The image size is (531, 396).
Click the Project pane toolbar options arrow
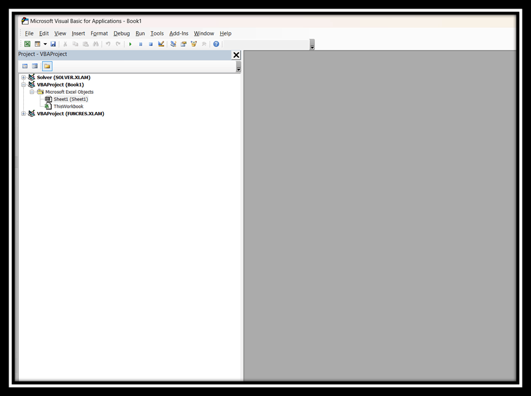point(239,66)
